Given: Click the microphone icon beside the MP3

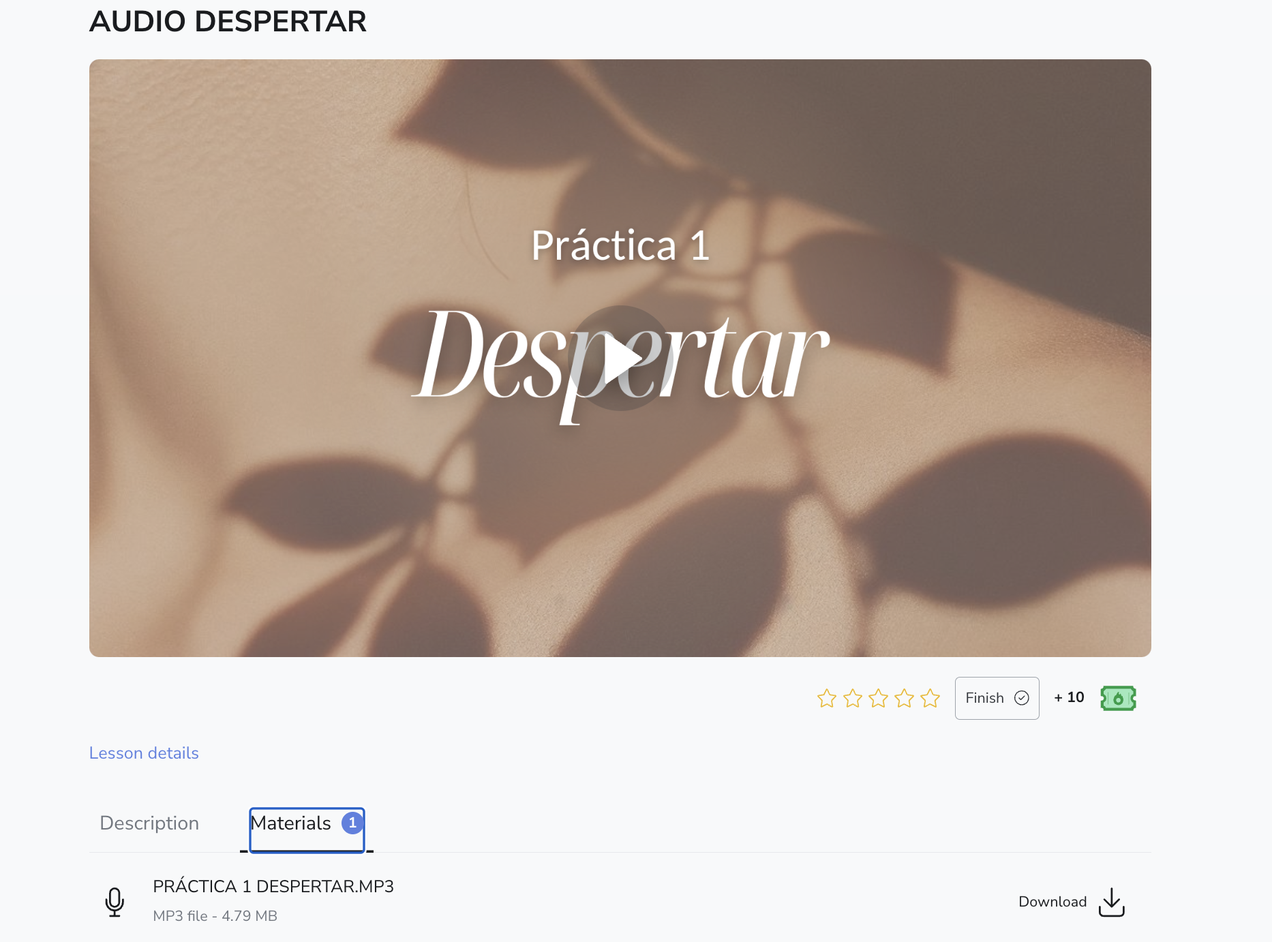Looking at the screenshot, I should point(115,902).
